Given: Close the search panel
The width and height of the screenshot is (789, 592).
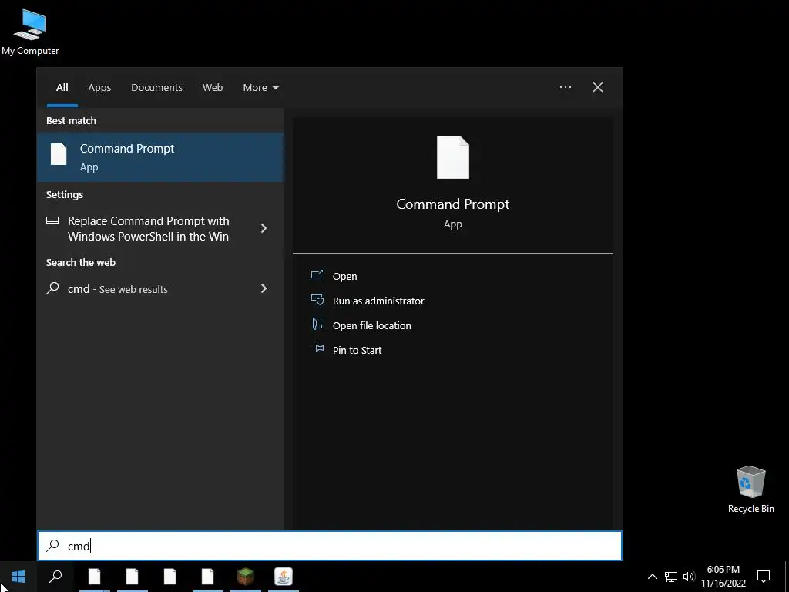Looking at the screenshot, I should point(598,87).
